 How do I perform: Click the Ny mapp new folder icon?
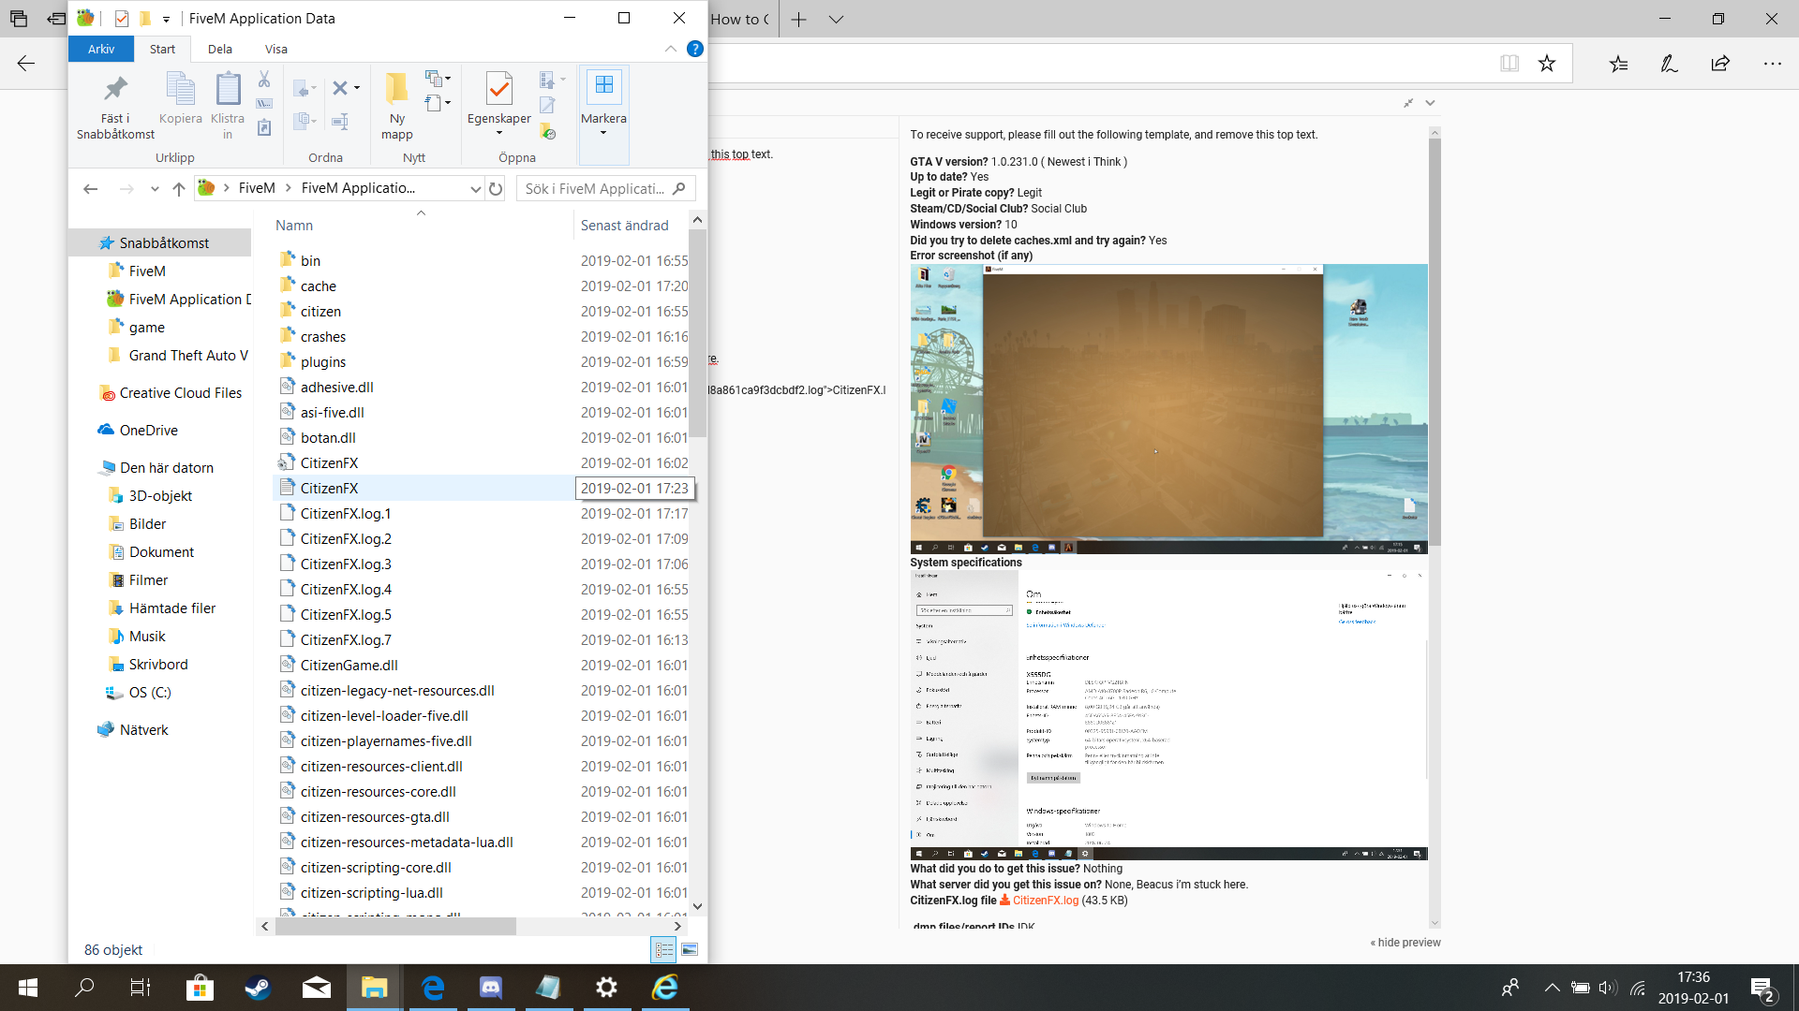tap(396, 107)
